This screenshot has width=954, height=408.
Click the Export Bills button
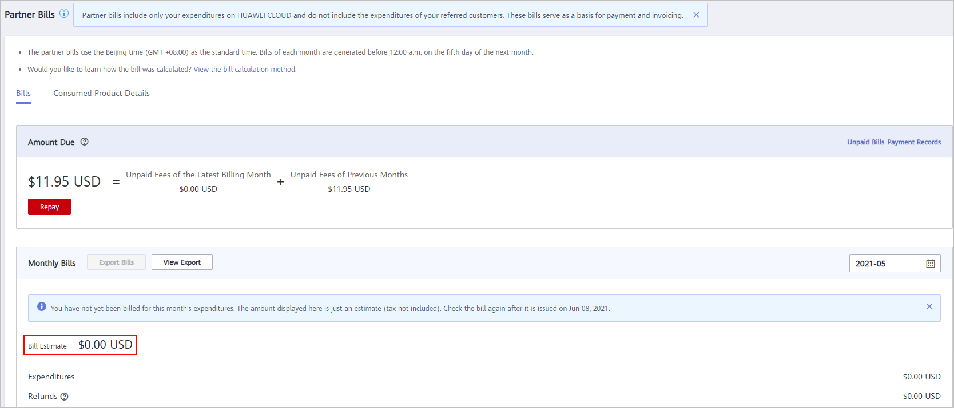116,262
